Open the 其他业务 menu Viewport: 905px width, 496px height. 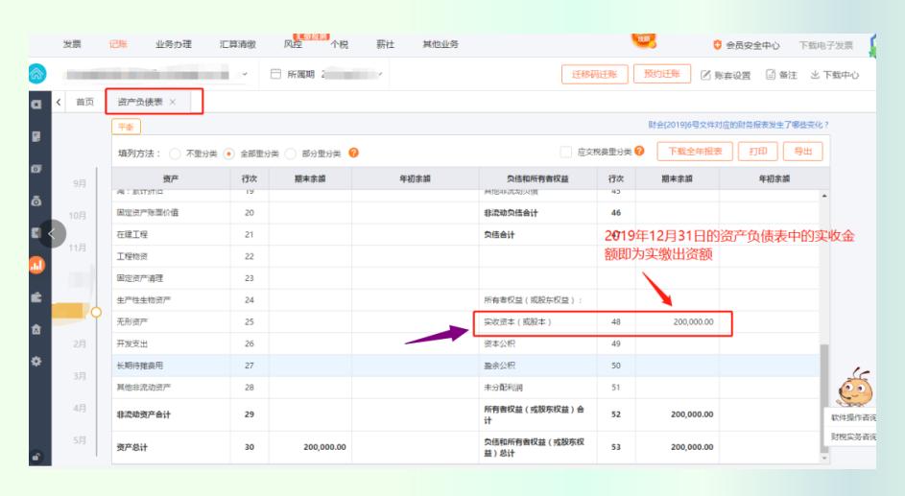coord(441,44)
